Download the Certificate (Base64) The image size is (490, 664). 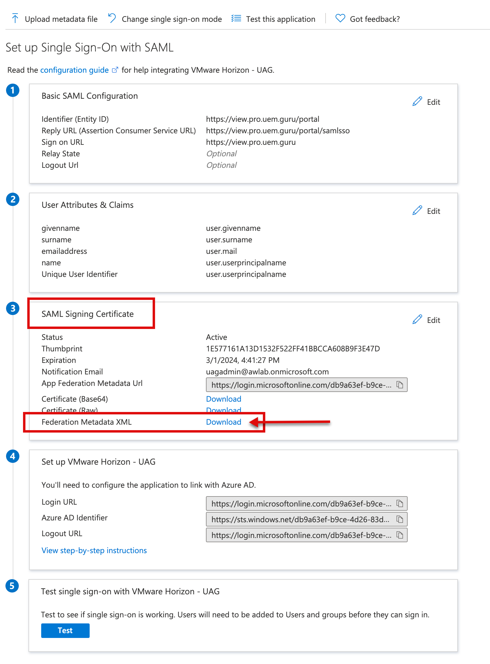click(x=223, y=399)
